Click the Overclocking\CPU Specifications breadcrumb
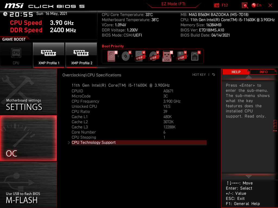This screenshot has height=208, width=278. pyautogui.click(x=92, y=75)
